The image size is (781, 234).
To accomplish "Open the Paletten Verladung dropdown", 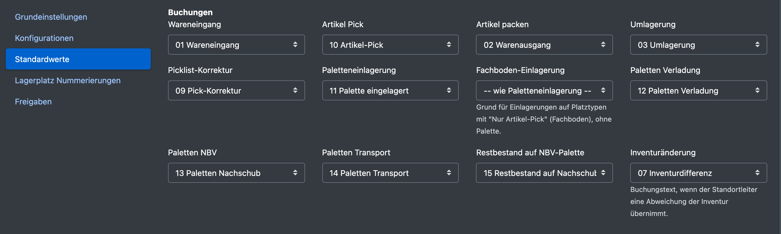I will point(698,90).
